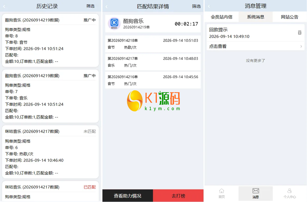Open the row 第20260914218单
Image resolution: width=307 pixels, height=202 pixels.
(153, 44)
